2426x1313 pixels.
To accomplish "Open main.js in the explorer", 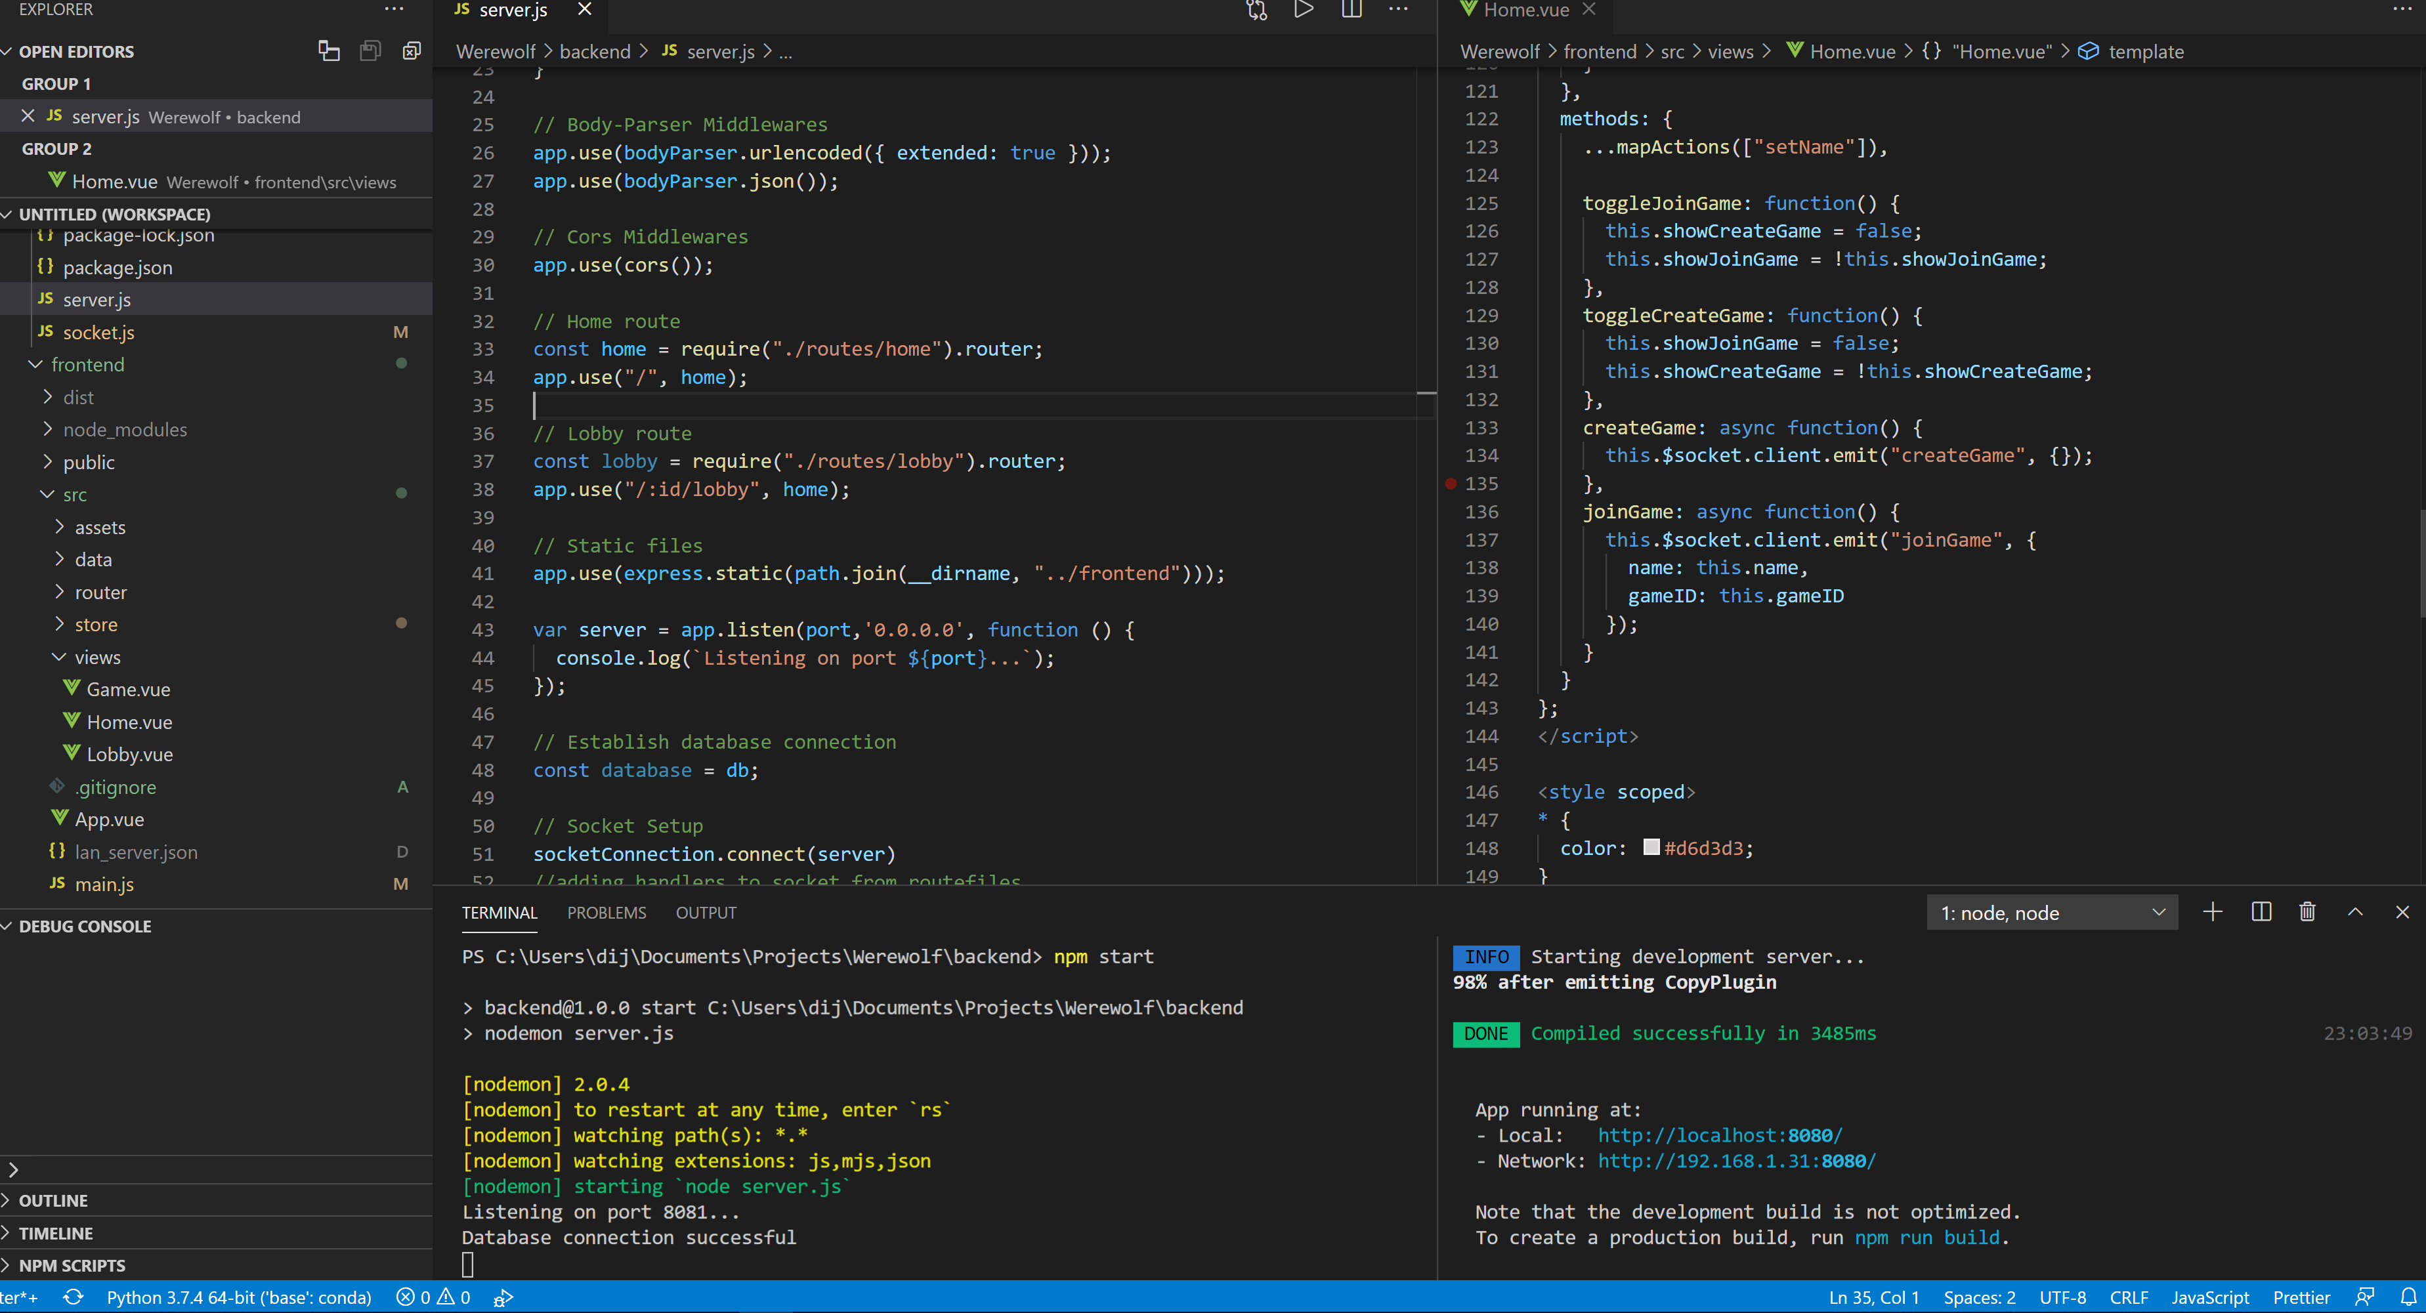I will tap(104, 884).
